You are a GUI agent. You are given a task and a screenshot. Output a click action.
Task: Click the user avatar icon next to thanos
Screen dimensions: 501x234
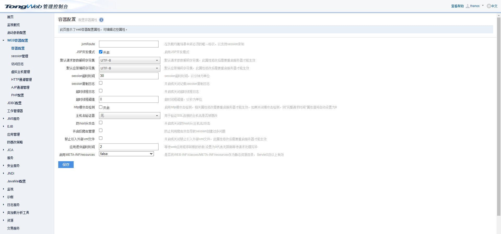(x=468, y=6)
